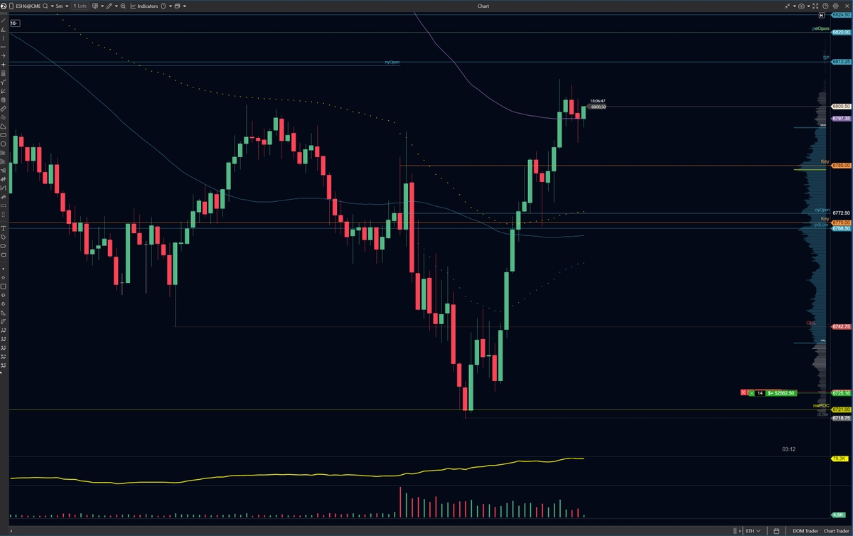Select the polyline drawing tool
This screenshot has height=536, width=853.
(x=4, y=82)
